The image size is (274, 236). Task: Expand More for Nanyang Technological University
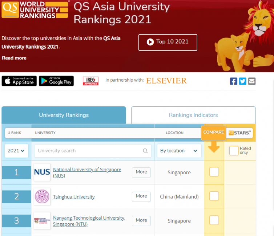[x=141, y=220]
